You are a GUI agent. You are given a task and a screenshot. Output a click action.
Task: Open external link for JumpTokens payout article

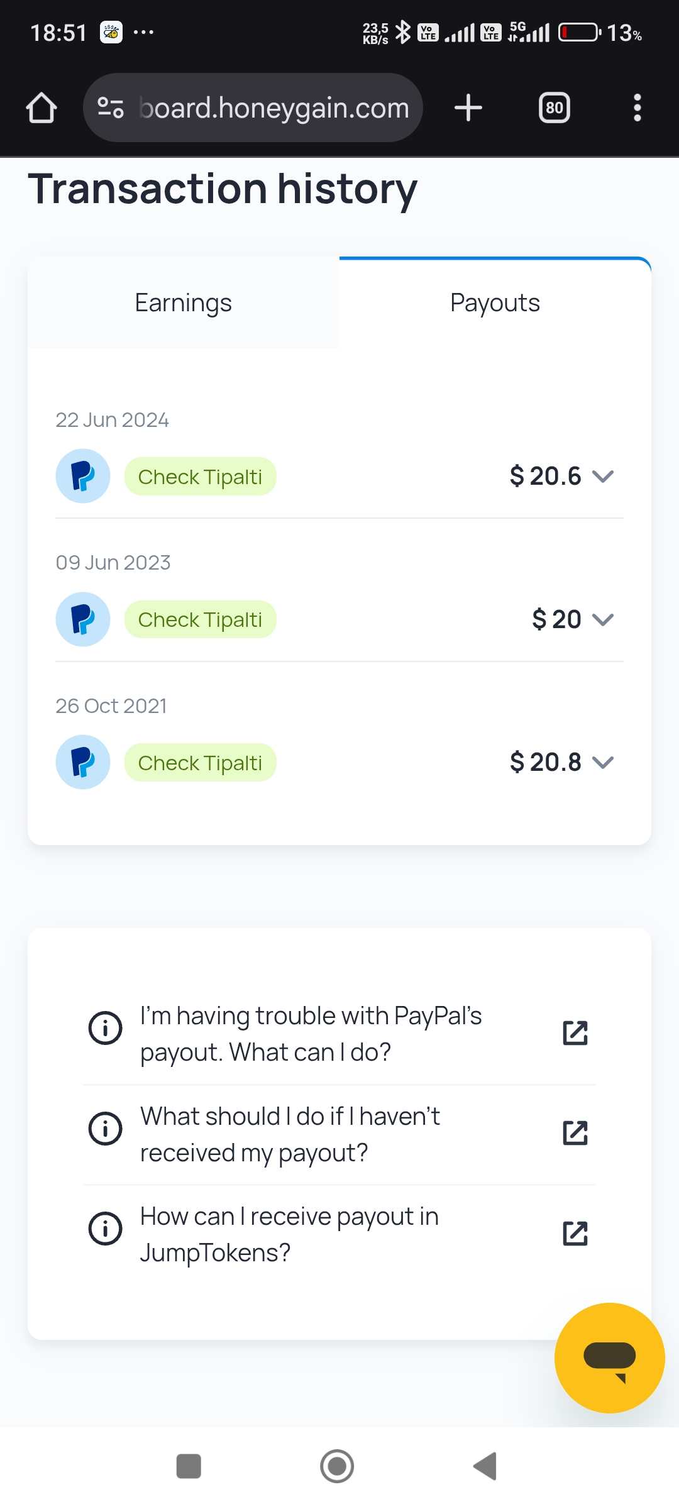(x=575, y=1234)
